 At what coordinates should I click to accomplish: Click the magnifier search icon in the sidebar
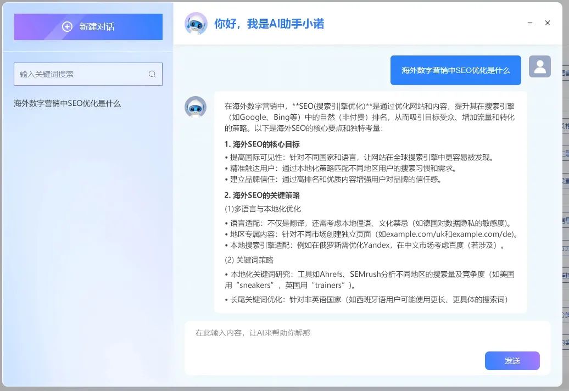(x=152, y=74)
